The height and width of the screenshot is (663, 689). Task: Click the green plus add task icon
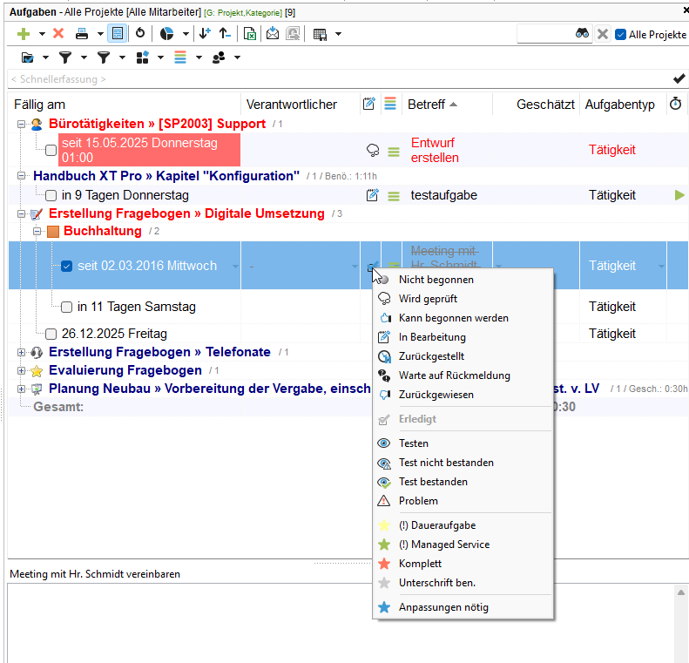[24, 34]
